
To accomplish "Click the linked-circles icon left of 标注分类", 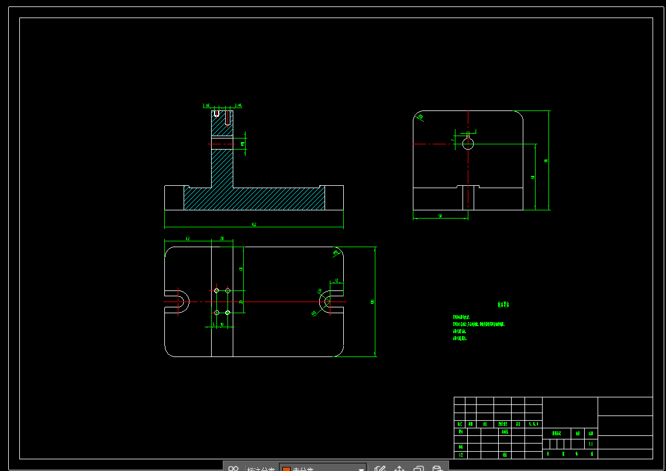I will click(233, 469).
